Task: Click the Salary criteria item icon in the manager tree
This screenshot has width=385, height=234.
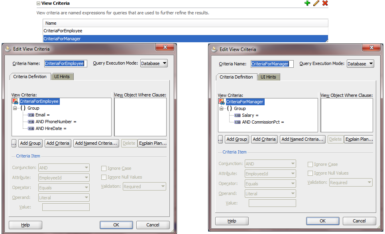Action: coord(238,115)
